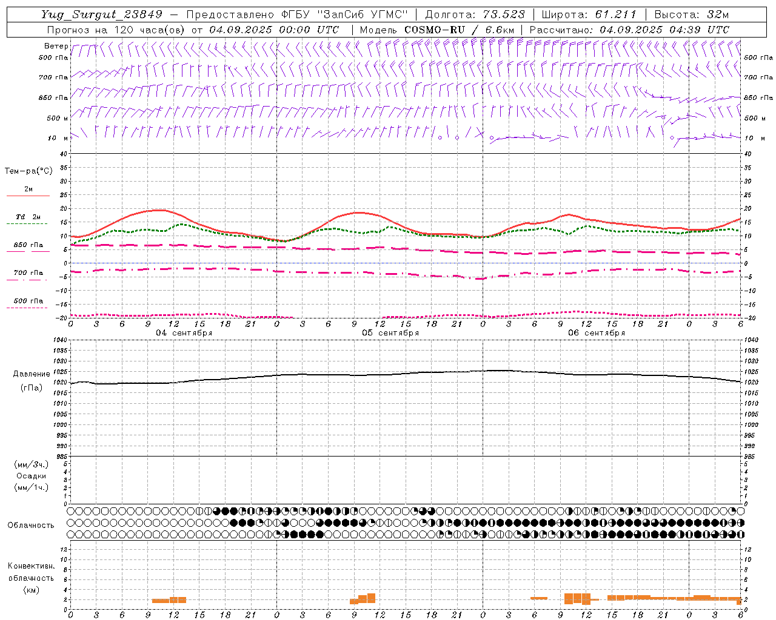
Task: Click the 850 гПа temperature legend entry
Action: pos(28,245)
